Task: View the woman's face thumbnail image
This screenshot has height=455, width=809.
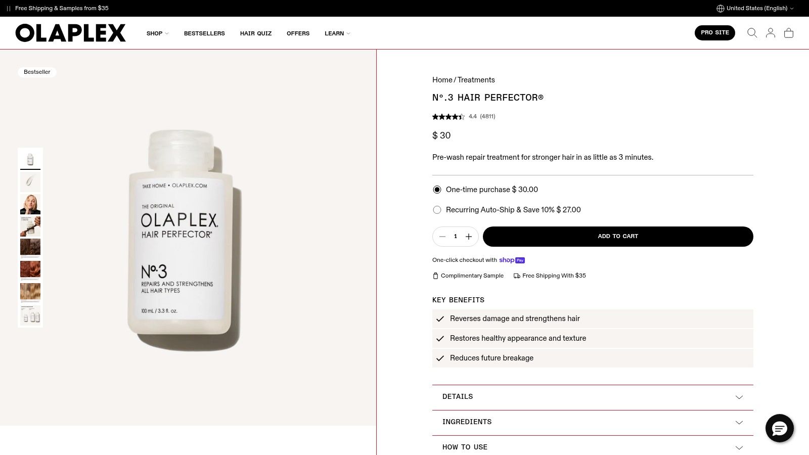Action: 30,204
